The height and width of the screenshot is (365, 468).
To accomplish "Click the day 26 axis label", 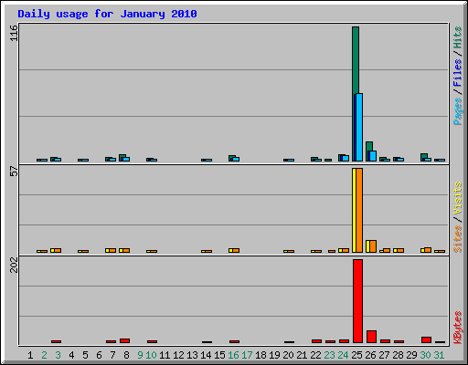I will pos(370,355).
